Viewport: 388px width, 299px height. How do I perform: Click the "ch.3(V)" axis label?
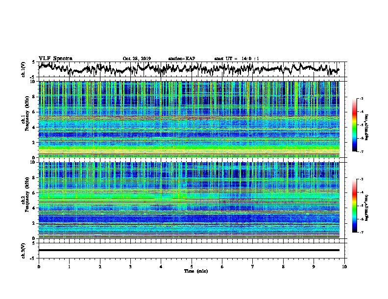coord(24,251)
